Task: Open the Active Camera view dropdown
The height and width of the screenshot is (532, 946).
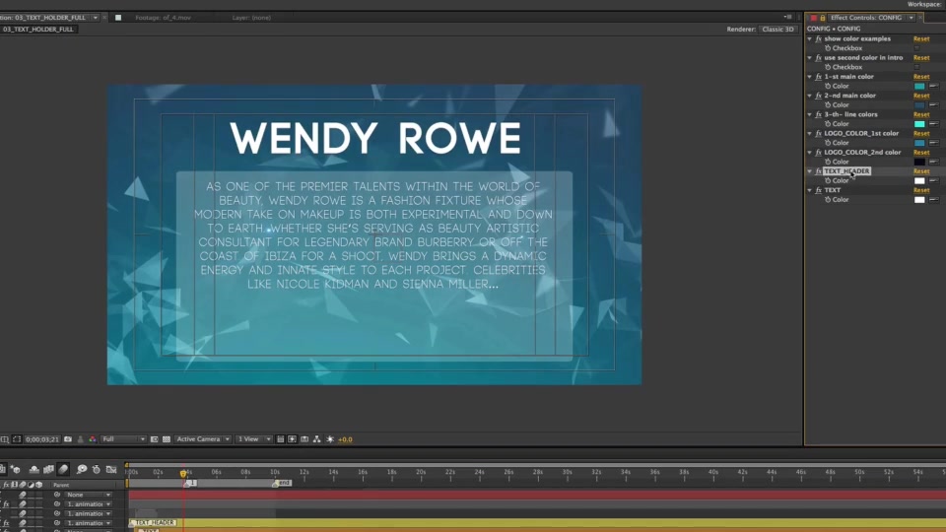Action: (203, 439)
